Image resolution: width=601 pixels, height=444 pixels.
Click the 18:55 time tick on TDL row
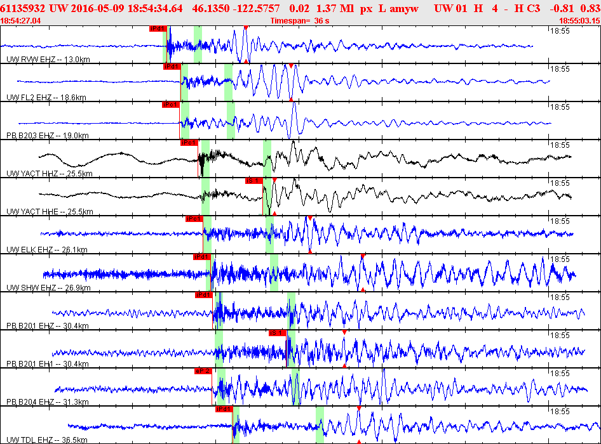click(560, 412)
